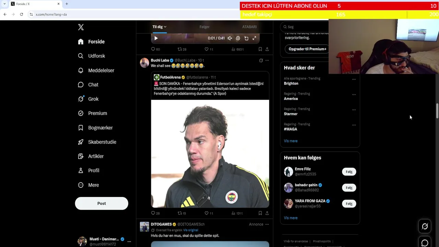
Task: Open video settings gear
Action: tap(238, 38)
